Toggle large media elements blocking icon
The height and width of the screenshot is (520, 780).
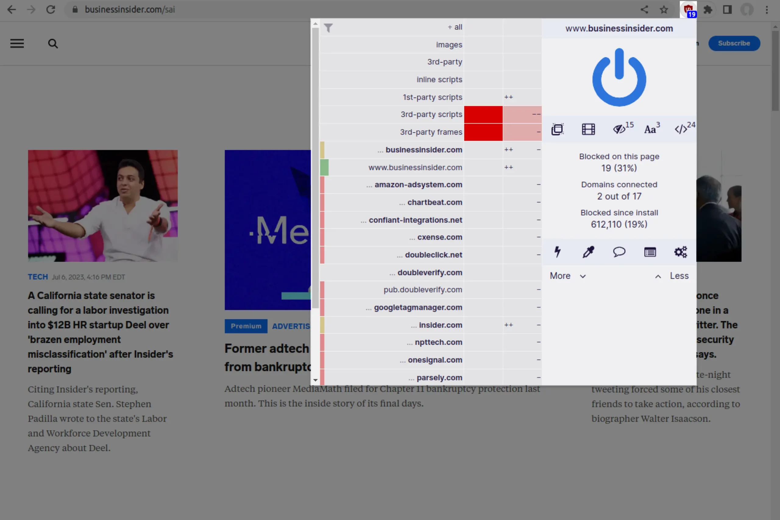(588, 129)
